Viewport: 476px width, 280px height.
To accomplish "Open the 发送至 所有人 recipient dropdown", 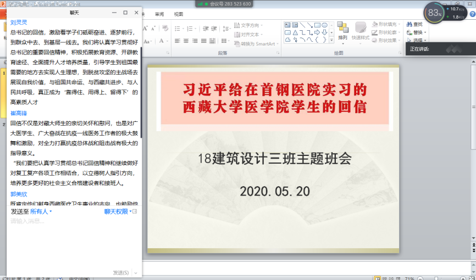I will click(x=41, y=211).
